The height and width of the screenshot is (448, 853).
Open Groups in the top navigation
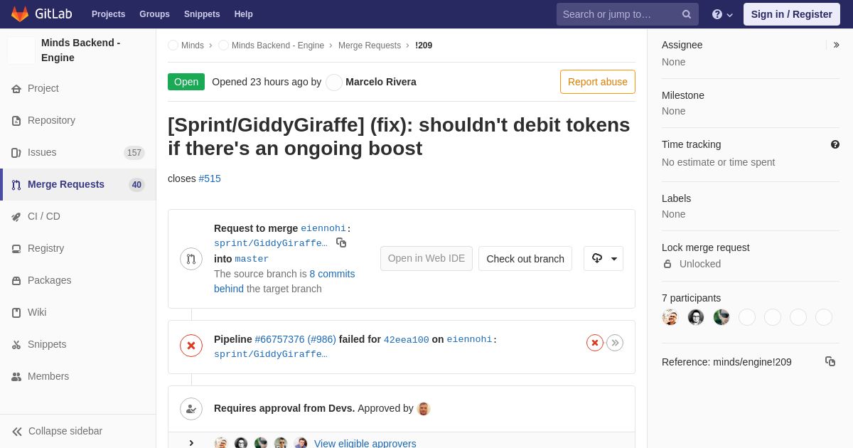[154, 14]
